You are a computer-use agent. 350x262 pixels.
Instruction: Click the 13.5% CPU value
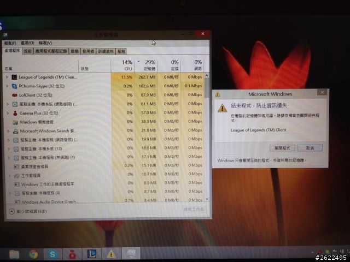click(x=126, y=78)
